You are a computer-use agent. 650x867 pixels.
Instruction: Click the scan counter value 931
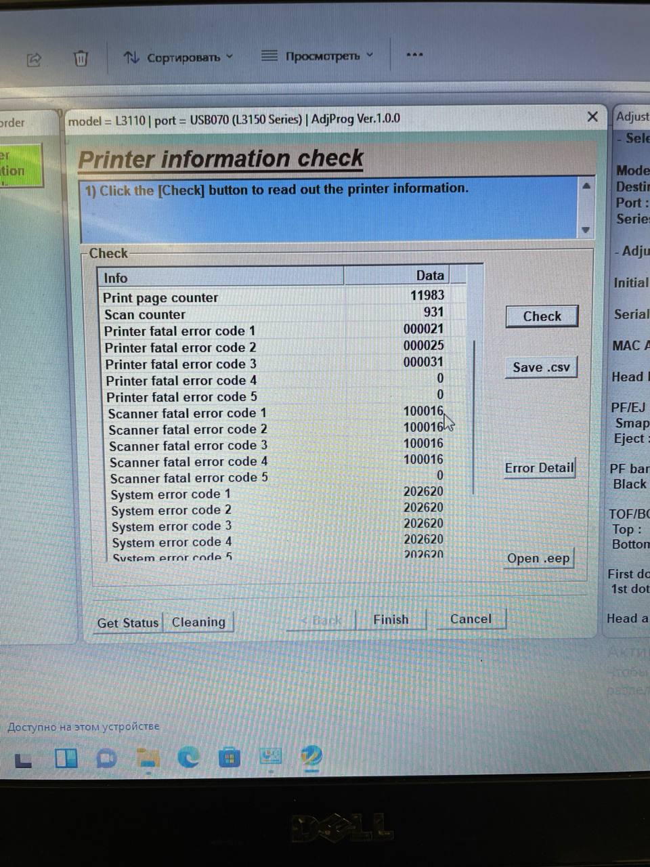click(433, 312)
